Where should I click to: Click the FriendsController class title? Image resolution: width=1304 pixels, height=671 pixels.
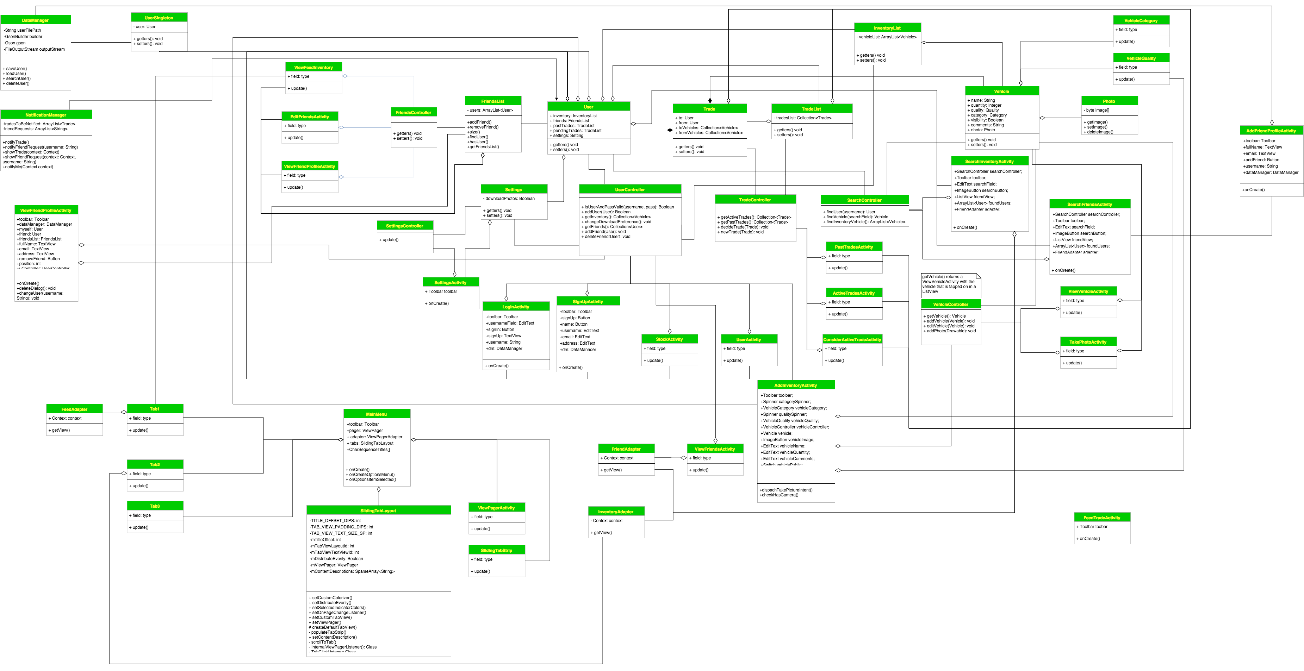(x=414, y=112)
